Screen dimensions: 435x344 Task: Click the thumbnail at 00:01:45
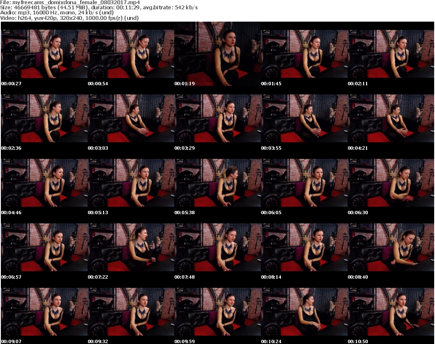[304, 54]
